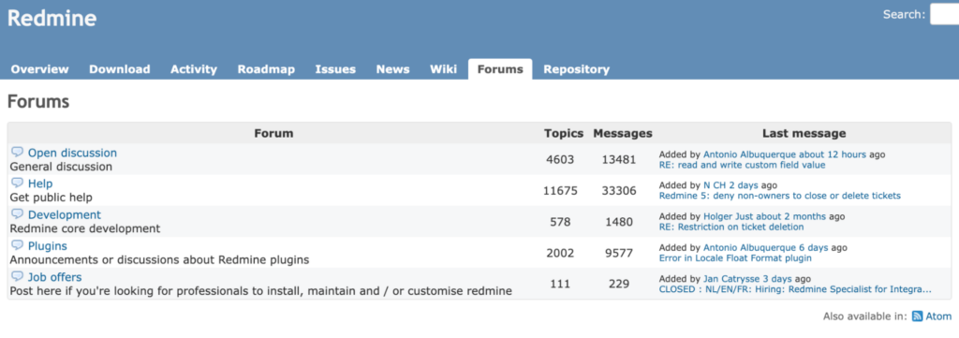Open the Overview tab
This screenshot has width=959, height=338.
click(x=39, y=69)
